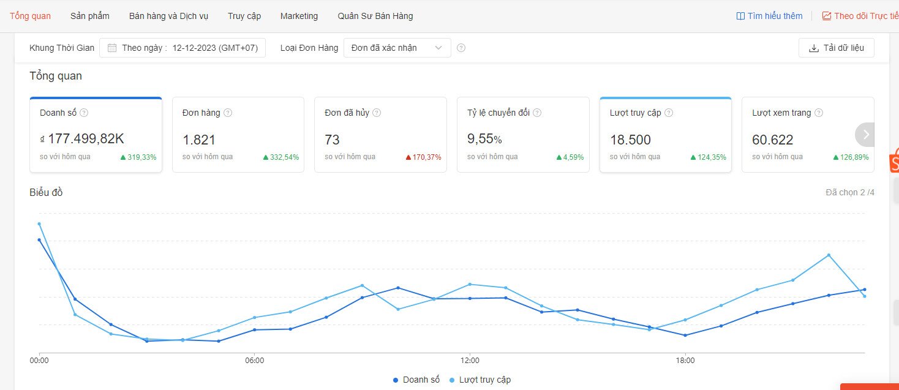This screenshot has height=390, width=899.
Task: Open the Marketing tab
Action: tap(299, 16)
